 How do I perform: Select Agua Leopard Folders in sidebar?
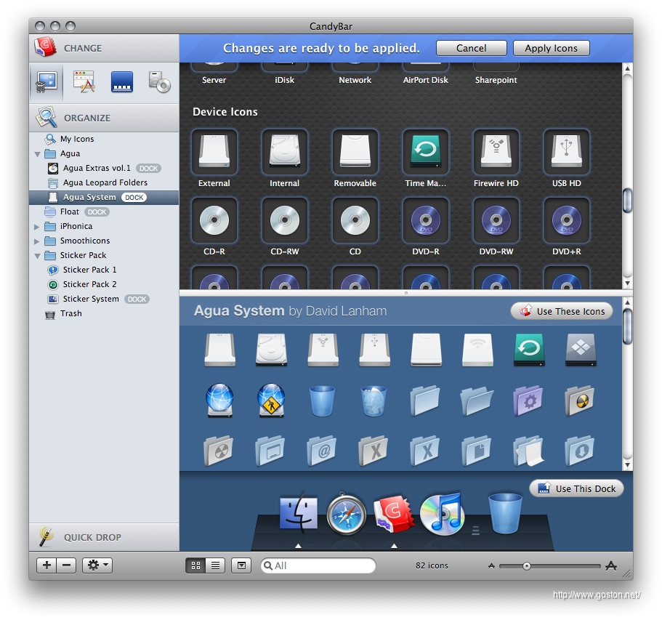(105, 182)
